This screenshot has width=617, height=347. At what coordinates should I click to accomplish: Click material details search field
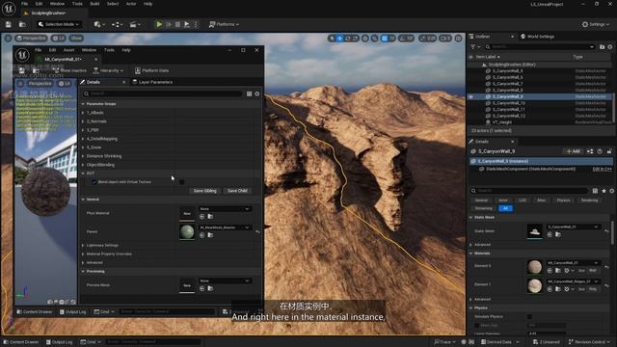click(x=162, y=93)
